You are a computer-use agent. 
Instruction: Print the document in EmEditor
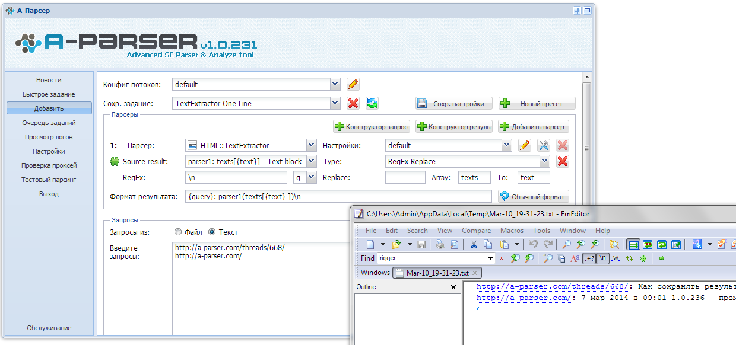(440, 244)
